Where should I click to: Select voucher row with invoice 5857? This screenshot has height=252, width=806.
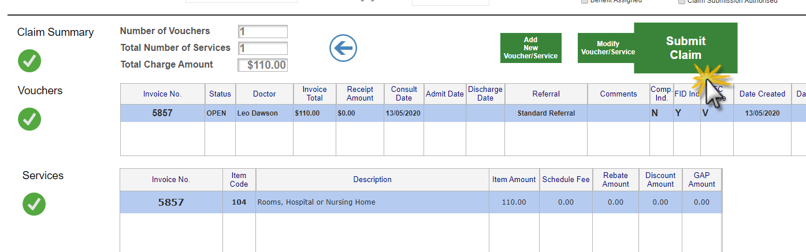coord(463,113)
